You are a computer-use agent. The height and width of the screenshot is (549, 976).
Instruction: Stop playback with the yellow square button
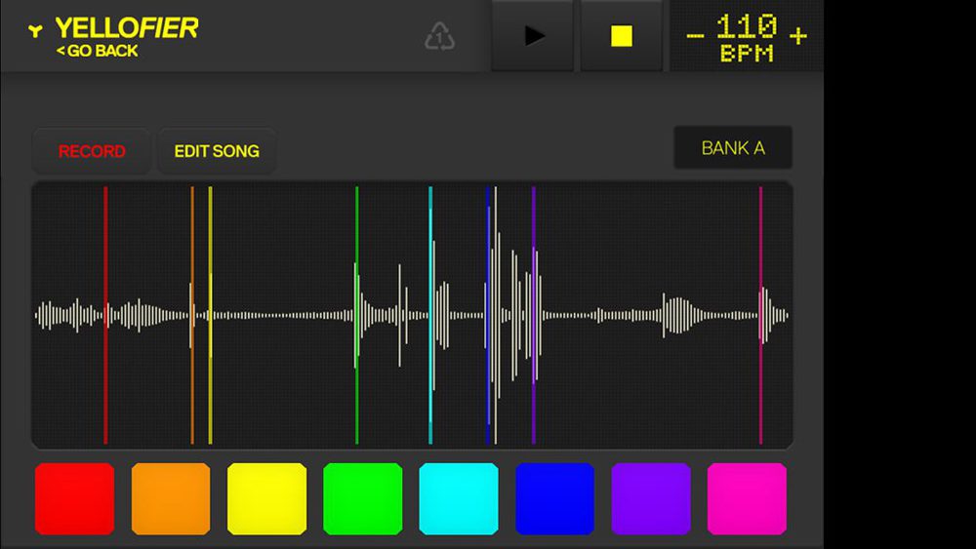coord(621,35)
